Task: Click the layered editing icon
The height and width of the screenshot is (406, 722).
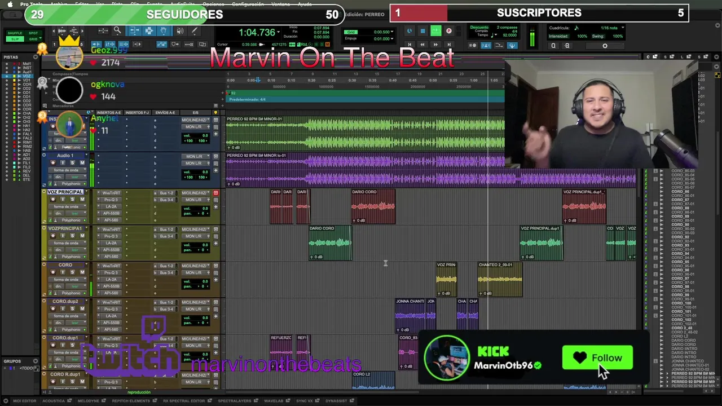Action: (x=202, y=44)
